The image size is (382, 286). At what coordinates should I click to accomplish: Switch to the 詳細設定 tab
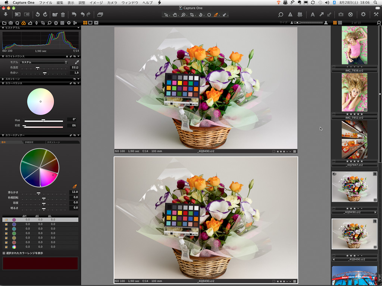29,142
